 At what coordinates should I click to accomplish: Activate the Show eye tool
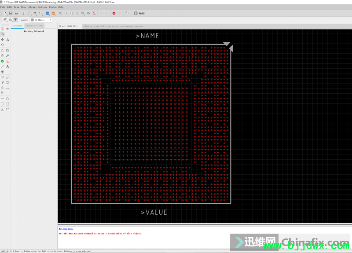click(x=7, y=29)
